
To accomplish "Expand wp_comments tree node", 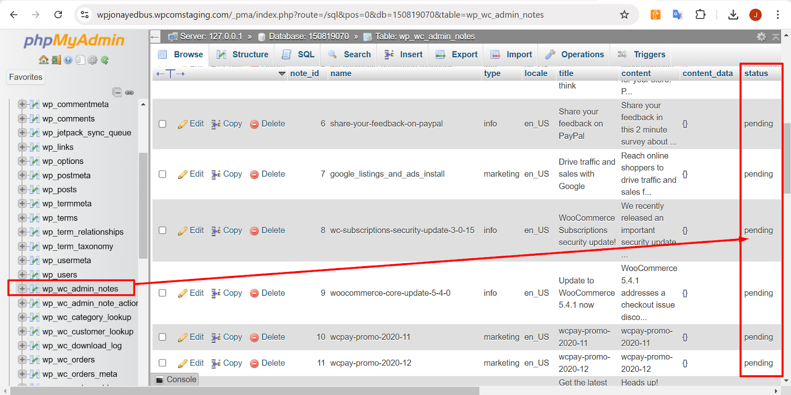I will (x=22, y=118).
